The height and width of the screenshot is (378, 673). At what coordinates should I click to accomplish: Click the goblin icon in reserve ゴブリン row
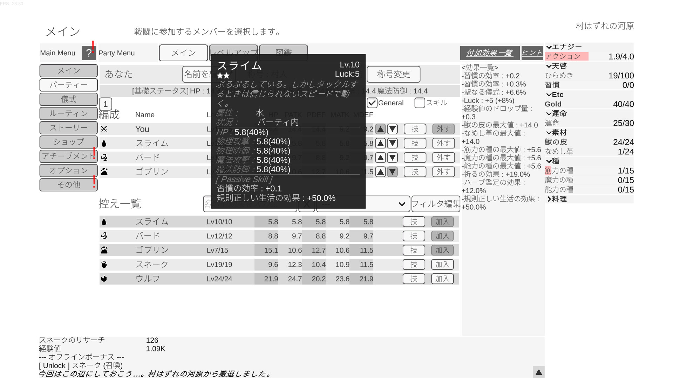[104, 250]
